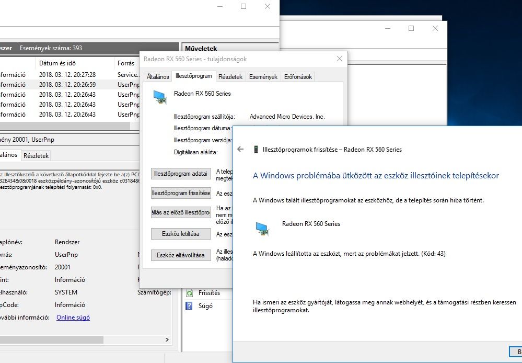Screen dimensions: 522x363
Task: Open the Online súgó link
Action: pyautogui.click(x=73, y=317)
